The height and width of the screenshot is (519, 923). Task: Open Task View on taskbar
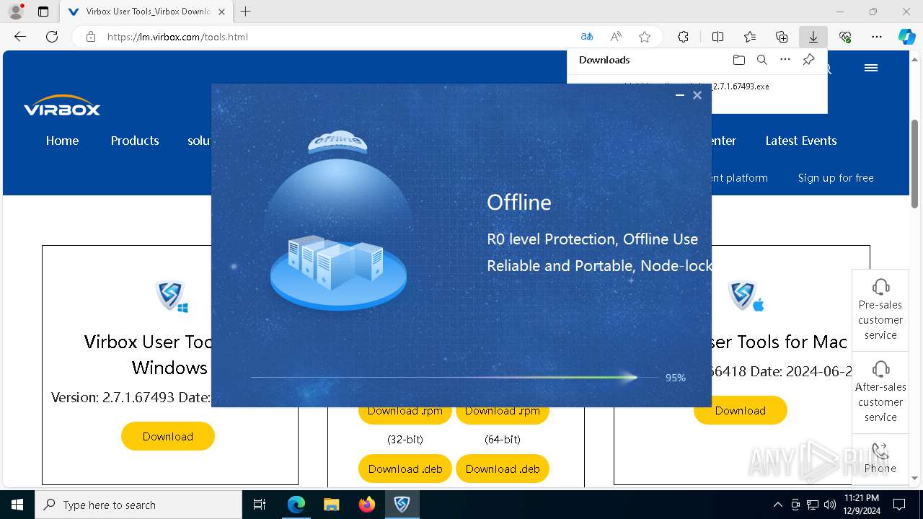(x=260, y=505)
